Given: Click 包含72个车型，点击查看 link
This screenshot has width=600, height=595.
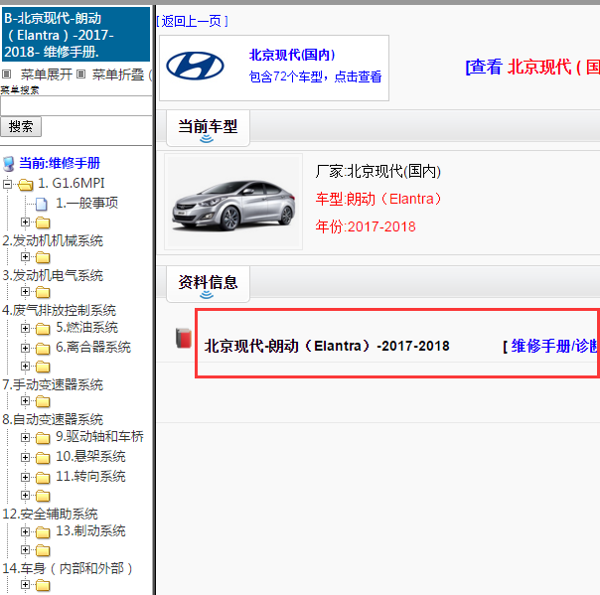Looking at the screenshot, I should tap(315, 76).
